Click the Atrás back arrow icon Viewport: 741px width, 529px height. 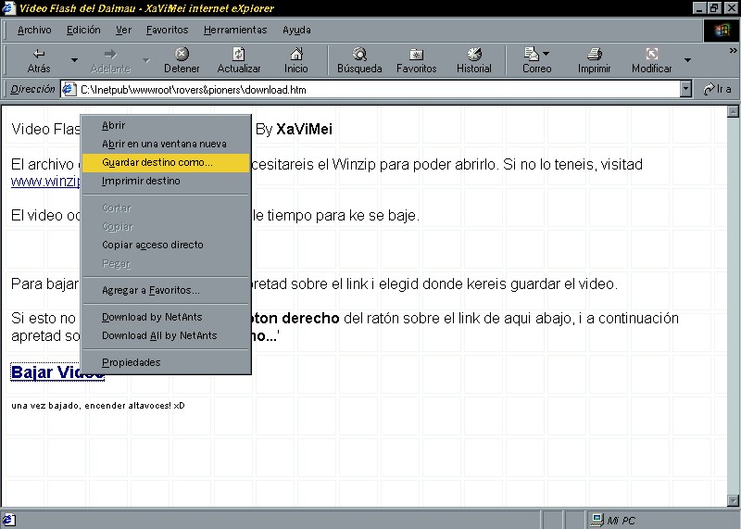click(x=39, y=54)
